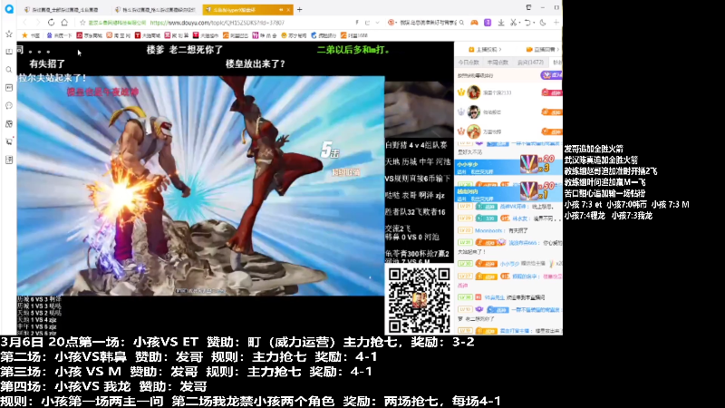Open a new tab with the plus button
Screen dimensions: 725x408
(300, 9)
